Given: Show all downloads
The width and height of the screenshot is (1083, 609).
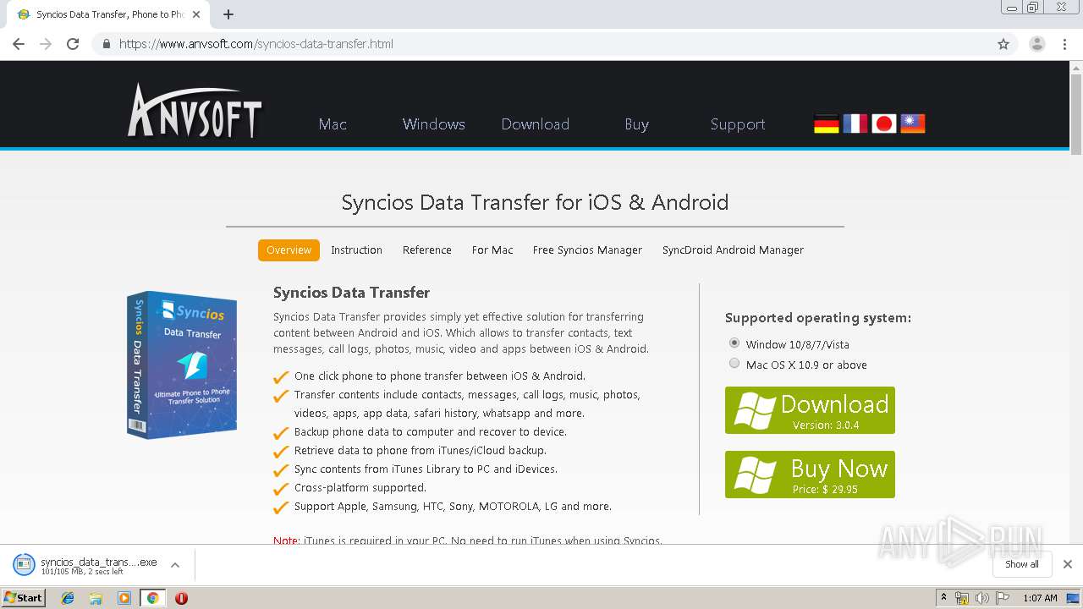Looking at the screenshot, I should pos(1022,564).
